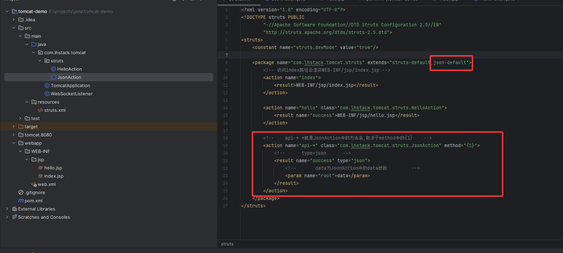Collapse the resources folder
Image resolution: width=563 pixels, height=253 pixels.
tap(27, 102)
